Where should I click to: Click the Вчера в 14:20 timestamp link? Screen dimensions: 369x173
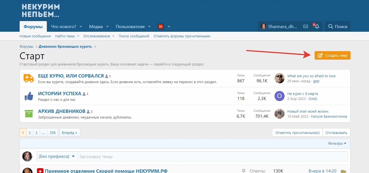pyautogui.click(x=322, y=171)
